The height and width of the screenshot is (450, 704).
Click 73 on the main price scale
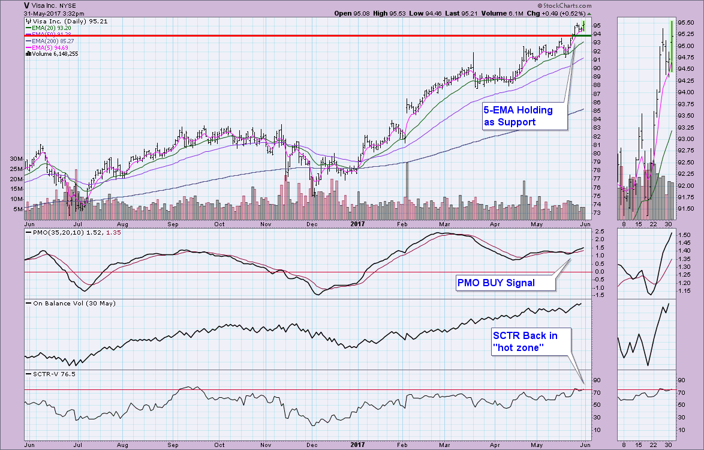pyautogui.click(x=597, y=213)
